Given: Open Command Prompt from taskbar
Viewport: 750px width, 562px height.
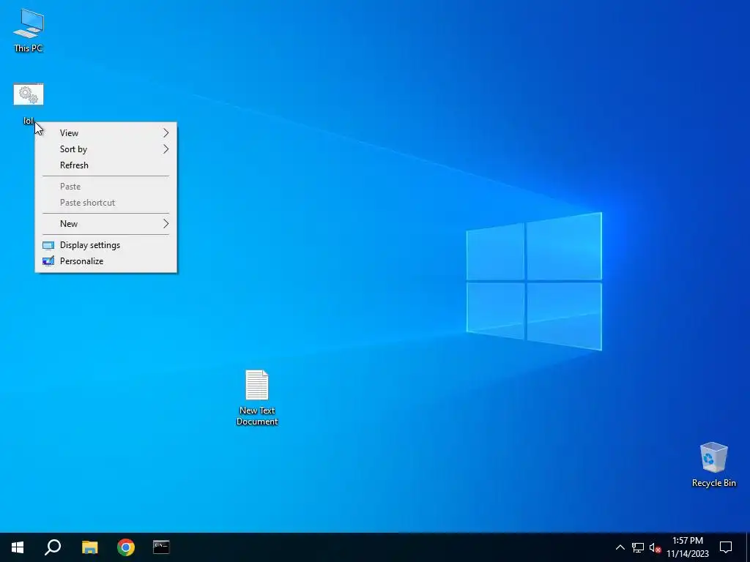Looking at the screenshot, I should click(x=161, y=547).
